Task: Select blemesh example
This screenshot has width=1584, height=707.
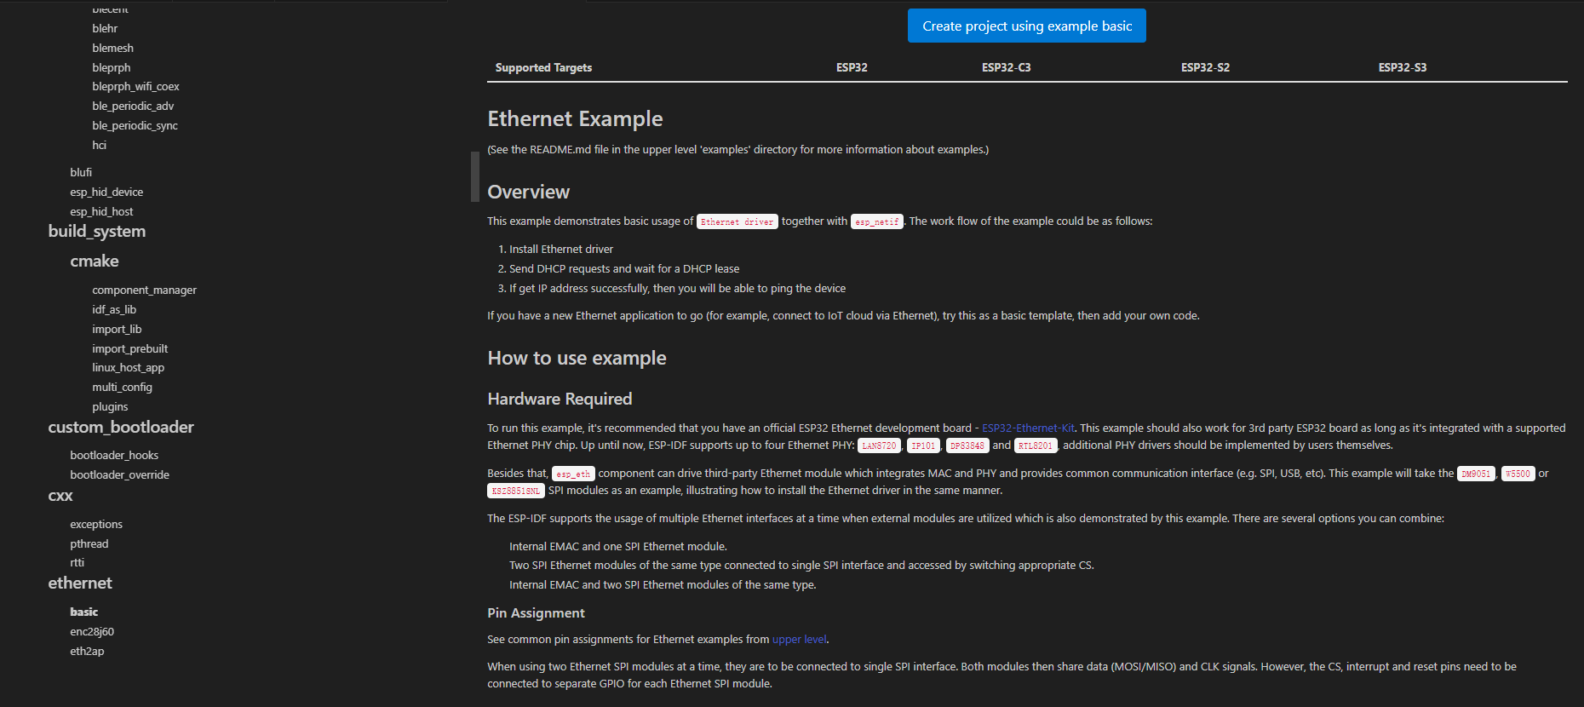Action: [112, 49]
